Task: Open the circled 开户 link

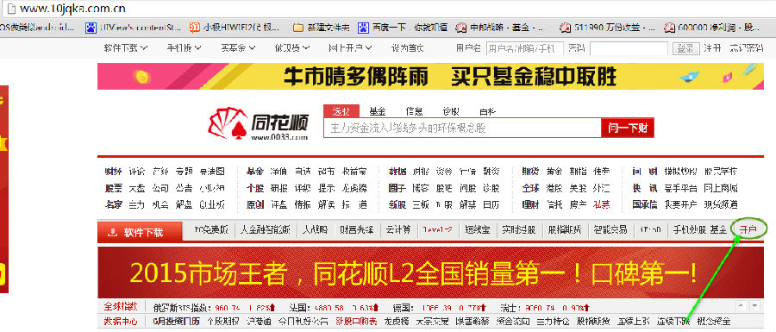Action: pyautogui.click(x=748, y=229)
